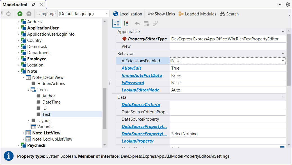Open the Search tool
The image size is (292, 165).
click(x=229, y=14)
